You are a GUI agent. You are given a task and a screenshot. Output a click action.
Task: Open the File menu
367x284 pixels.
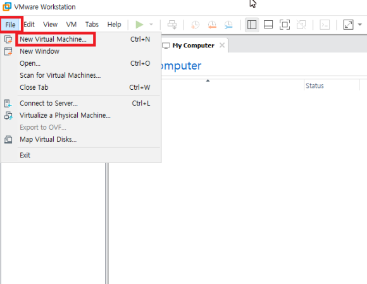[x=11, y=25]
